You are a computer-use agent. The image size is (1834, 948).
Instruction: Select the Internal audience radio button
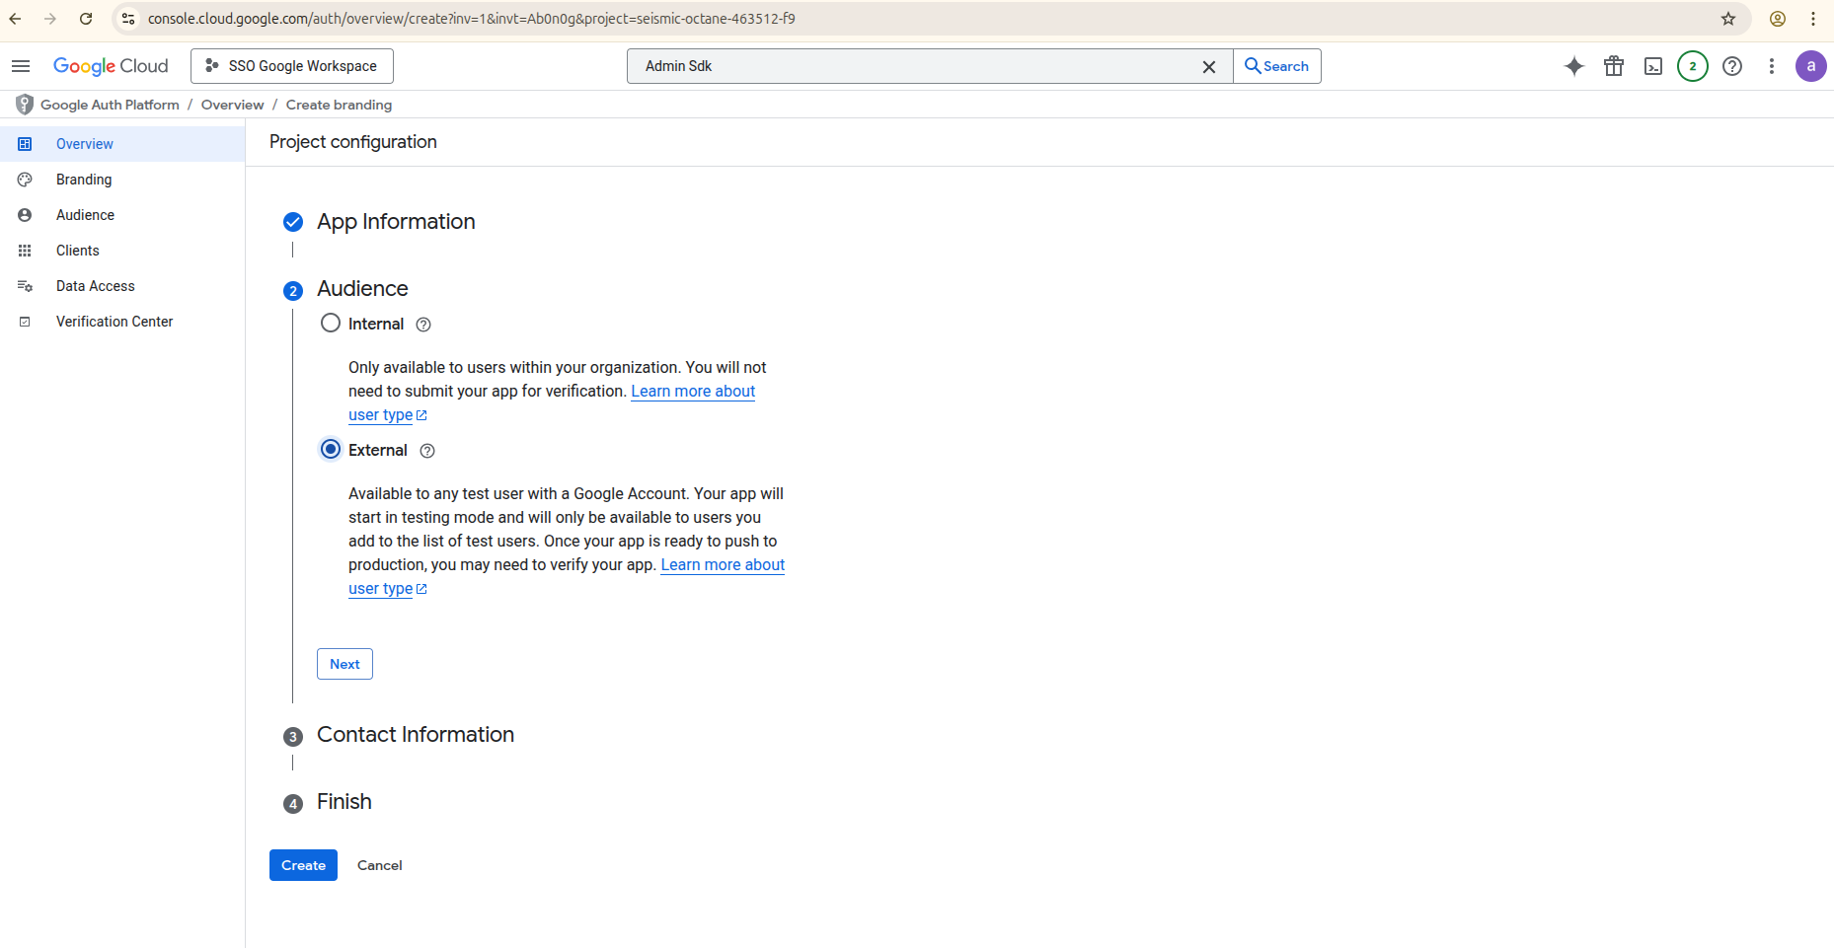pyautogui.click(x=331, y=324)
